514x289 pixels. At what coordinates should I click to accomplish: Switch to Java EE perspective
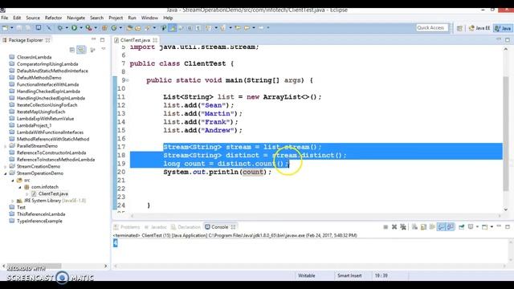480,28
